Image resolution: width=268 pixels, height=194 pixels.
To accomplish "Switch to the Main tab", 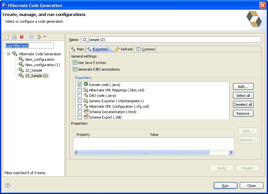I will [77, 49].
